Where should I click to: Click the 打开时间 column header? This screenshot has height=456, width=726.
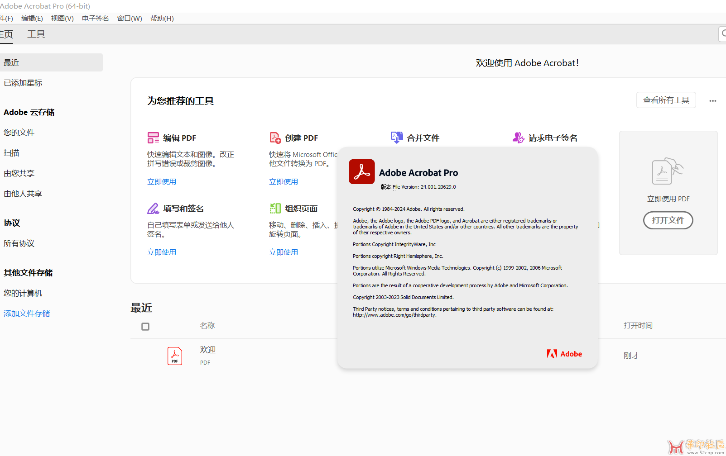[x=638, y=326]
